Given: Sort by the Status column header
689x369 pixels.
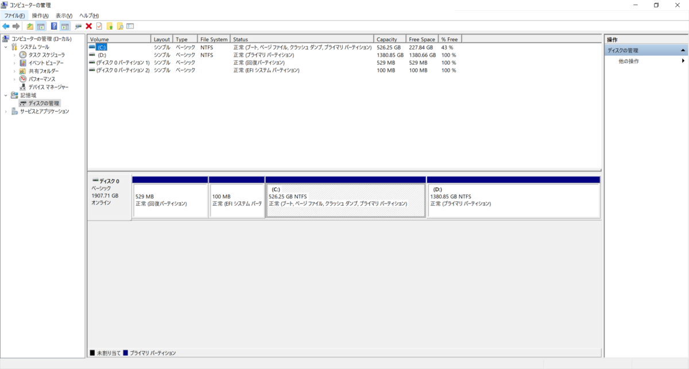Looking at the screenshot, I should (302, 39).
